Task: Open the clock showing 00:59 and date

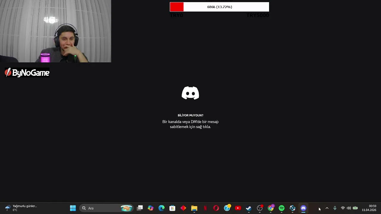Action: point(369,208)
